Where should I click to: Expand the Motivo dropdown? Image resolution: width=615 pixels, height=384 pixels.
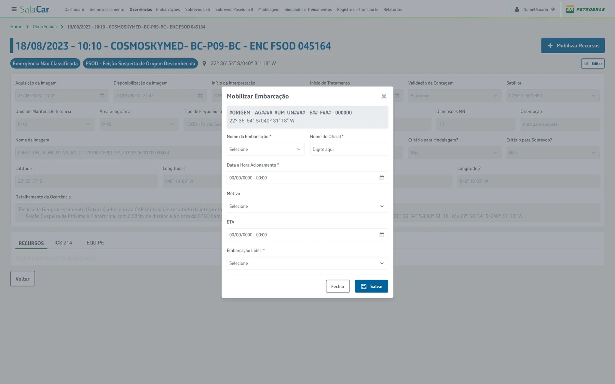pyautogui.click(x=307, y=207)
